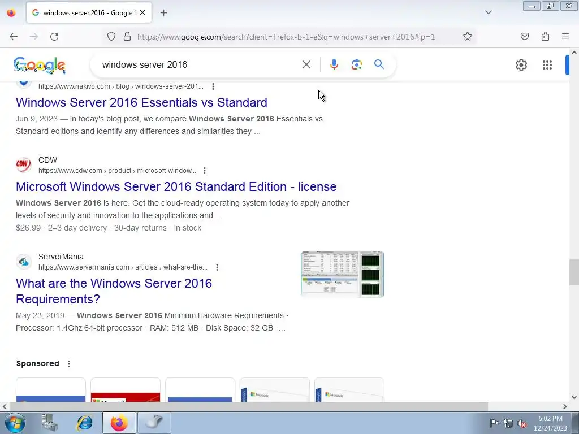Bookmark this page with the star
This screenshot has height=434, width=579.
pyautogui.click(x=468, y=37)
